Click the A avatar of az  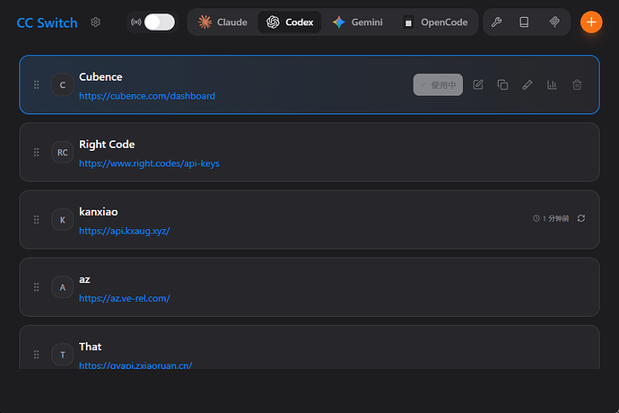[x=63, y=287]
